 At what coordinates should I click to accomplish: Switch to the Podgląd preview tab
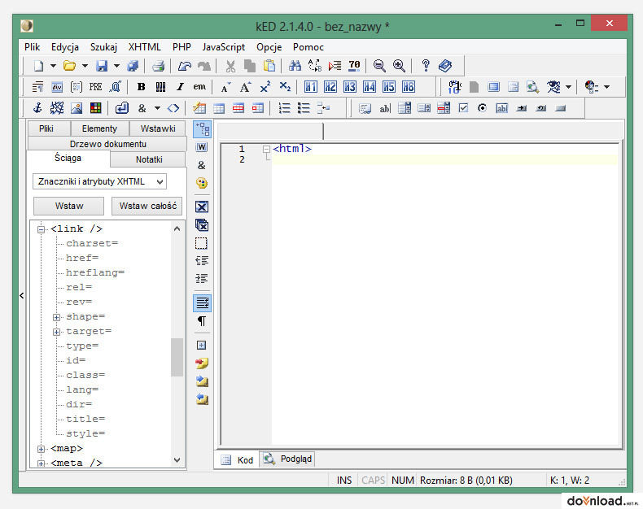coord(287,459)
